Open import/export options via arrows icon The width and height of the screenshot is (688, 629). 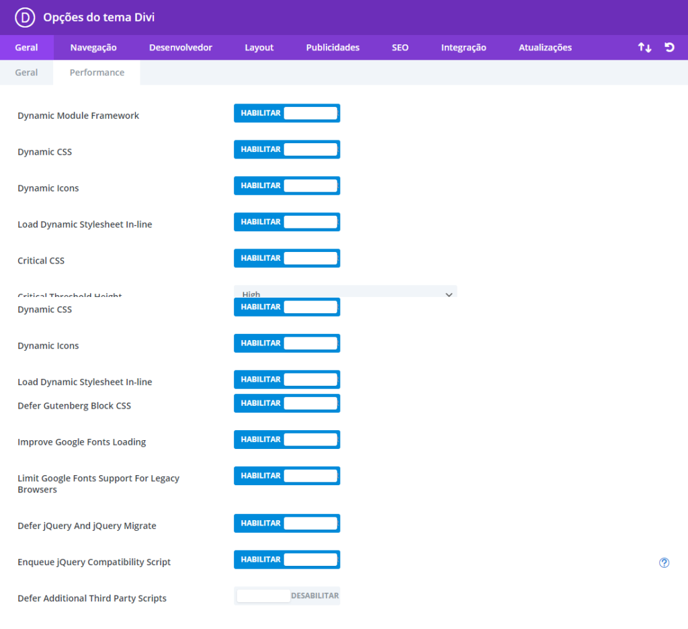click(644, 48)
